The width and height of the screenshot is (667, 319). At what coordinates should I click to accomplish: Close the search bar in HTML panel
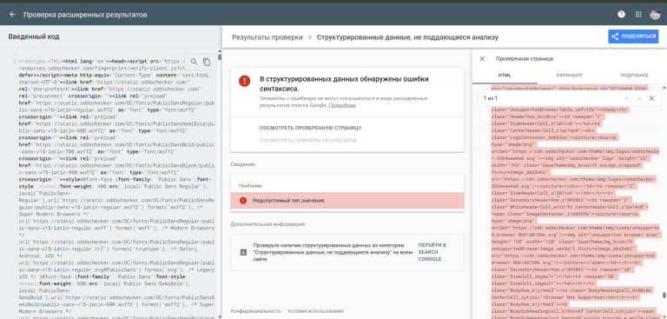[x=651, y=98]
